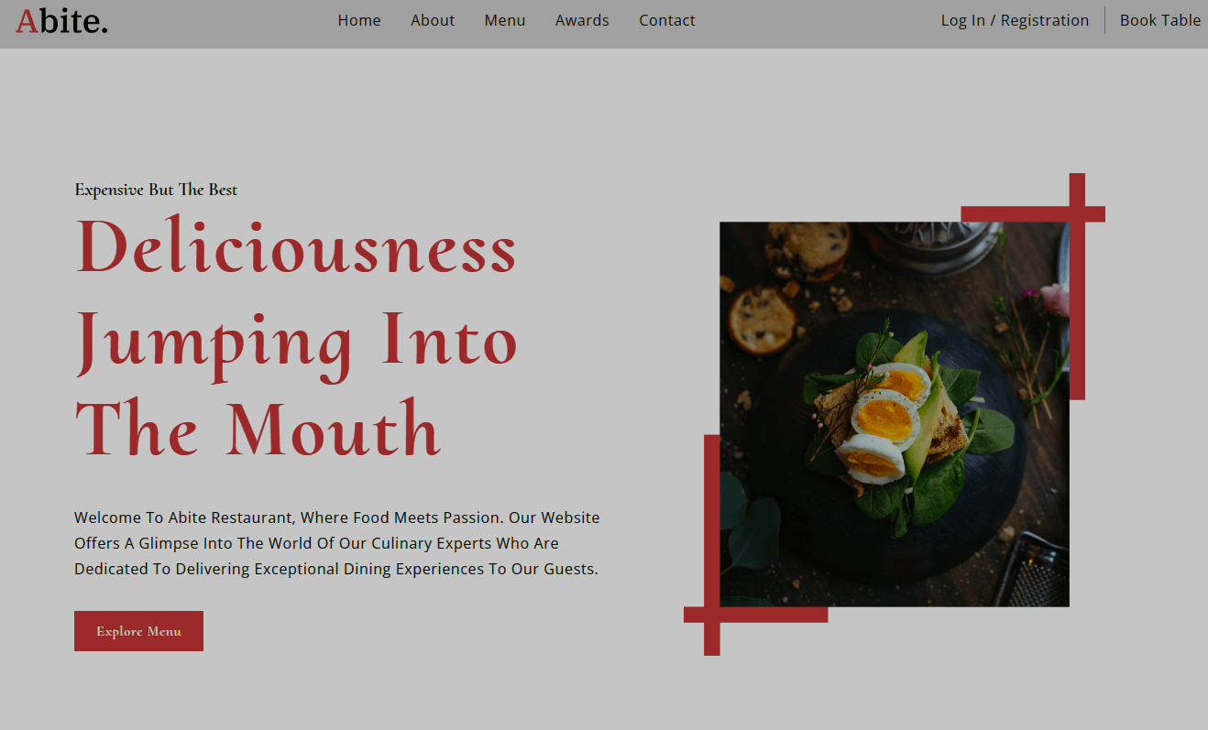Click the 'Expensive But The Best' tagline
The width and height of the screenshot is (1208, 730).
[156, 190]
